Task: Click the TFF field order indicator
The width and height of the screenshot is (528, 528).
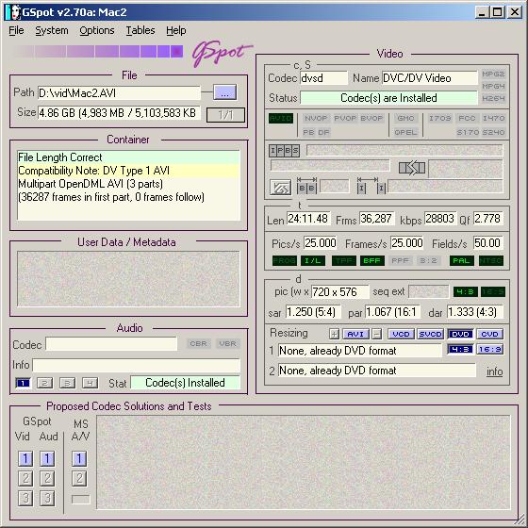Action: tap(344, 260)
